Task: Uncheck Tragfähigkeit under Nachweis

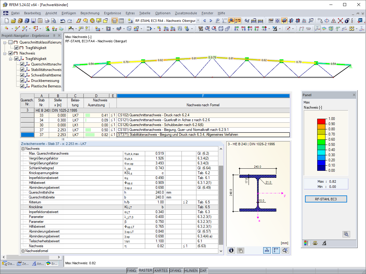Action: coord(16,59)
